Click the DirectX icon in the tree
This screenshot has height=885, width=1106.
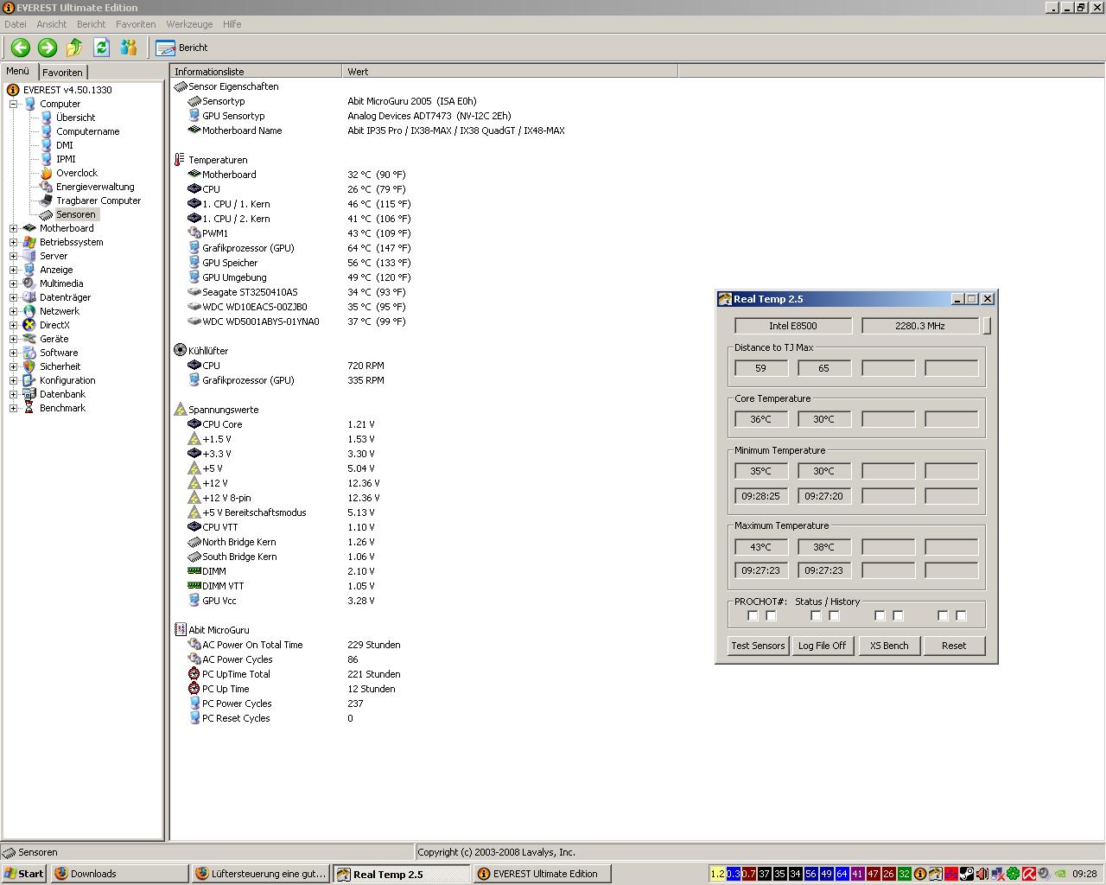coord(29,325)
